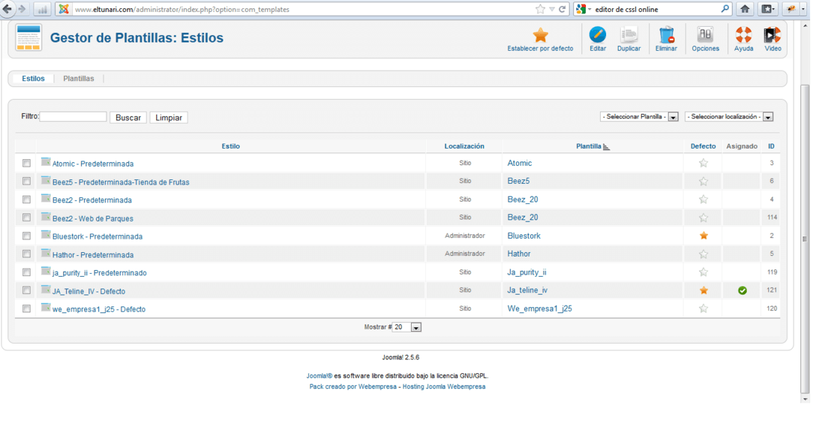The width and height of the screenshot is (819, 421).
Task: Click the browser forward arrow
Action: coord(22,9)
